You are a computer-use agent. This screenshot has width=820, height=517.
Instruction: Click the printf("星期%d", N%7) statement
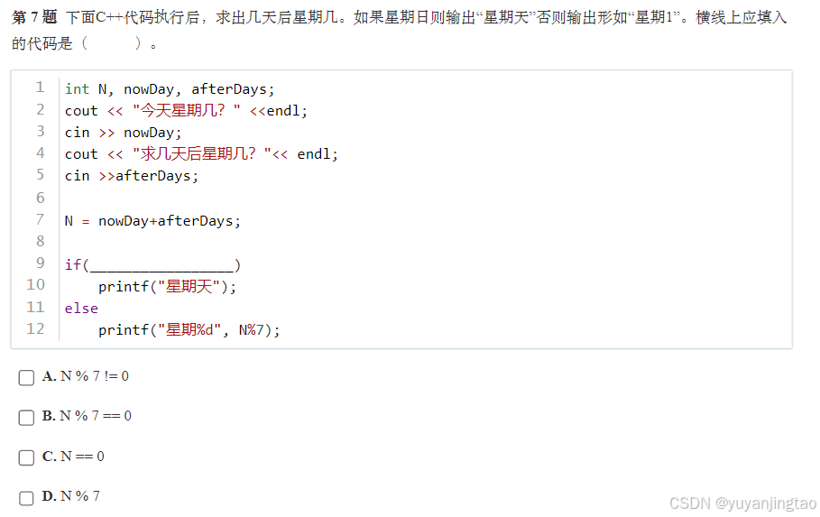(189, 330)
